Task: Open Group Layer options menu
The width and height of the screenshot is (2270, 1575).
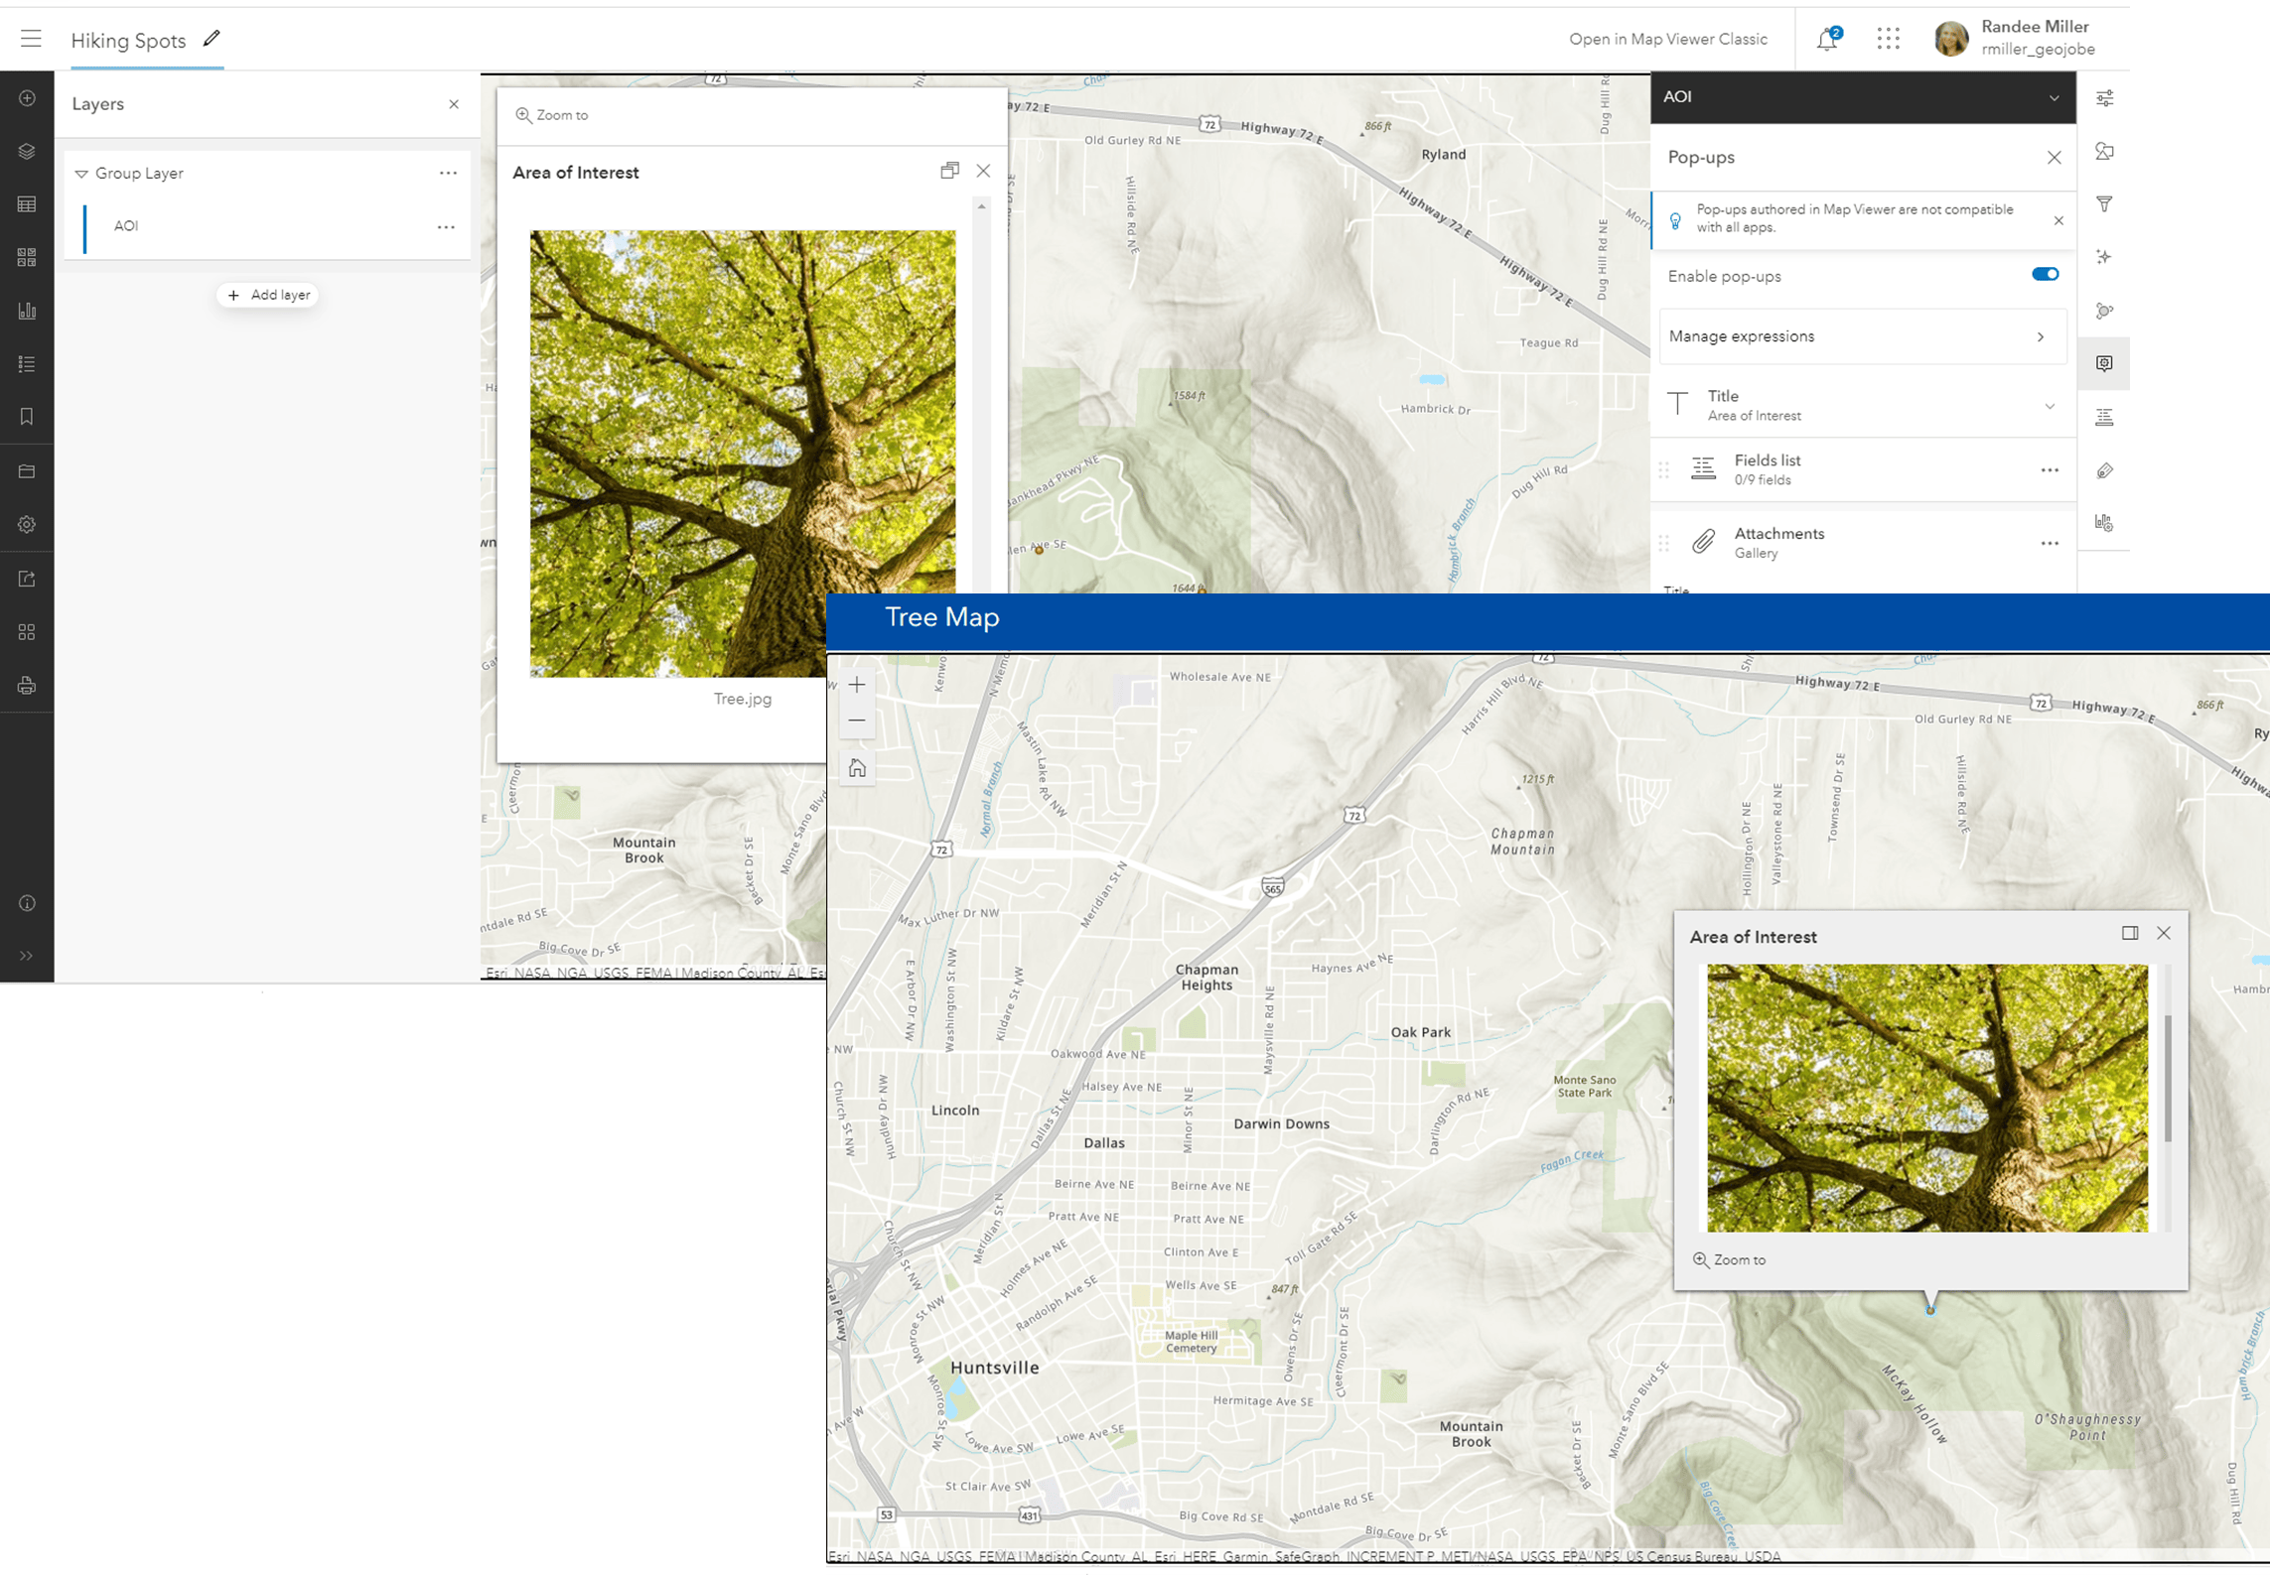Action: click(448, 173)
